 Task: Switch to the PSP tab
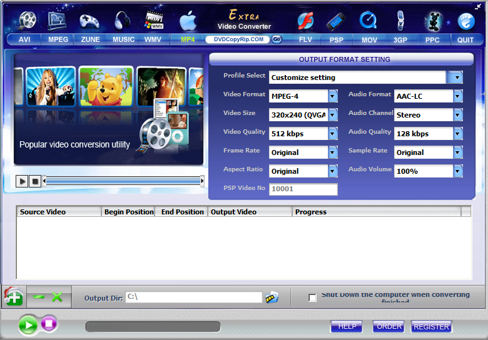point(337,40)
